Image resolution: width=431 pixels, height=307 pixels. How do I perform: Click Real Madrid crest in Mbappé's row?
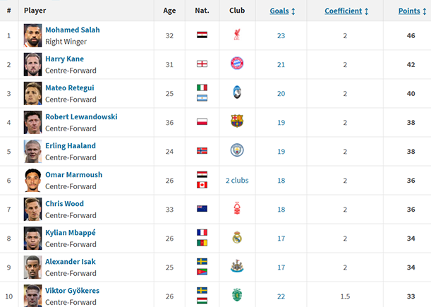coord(237,237)
